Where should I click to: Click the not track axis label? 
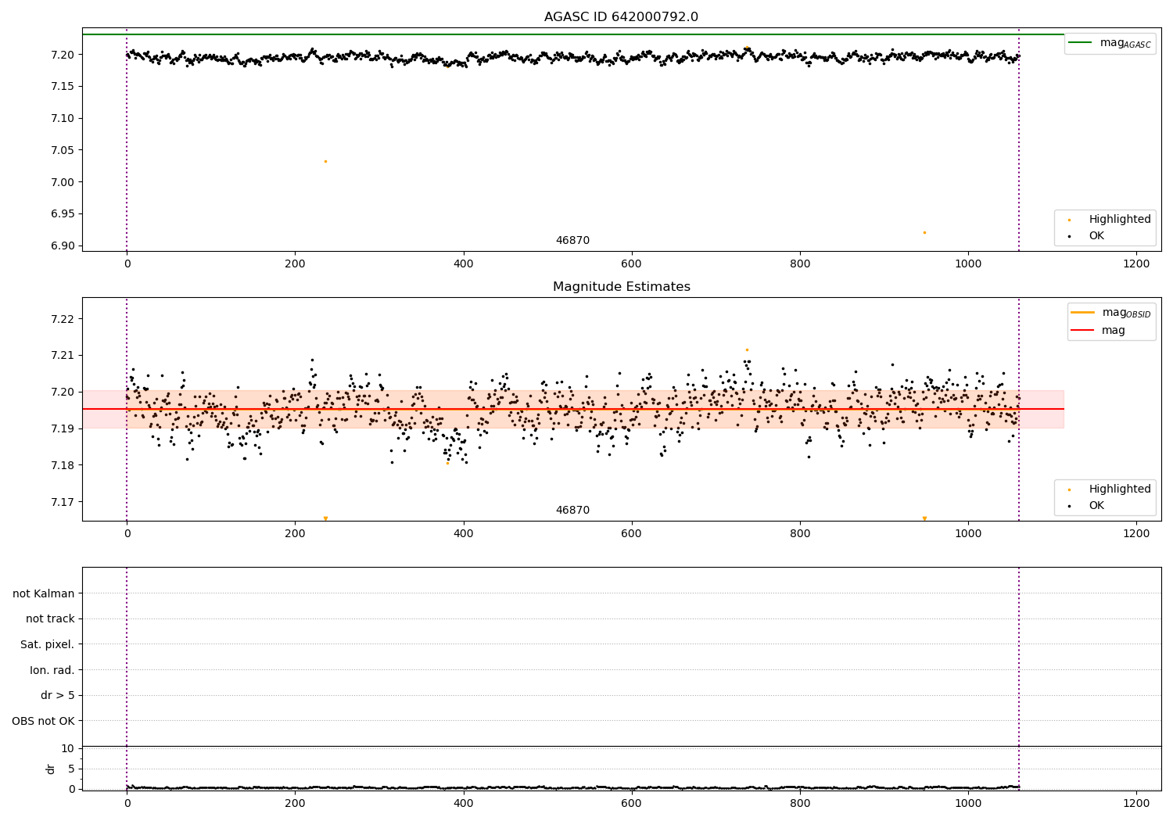50,619
